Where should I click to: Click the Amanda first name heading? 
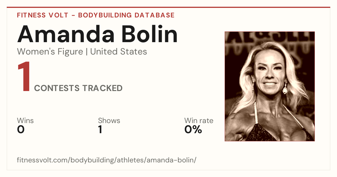[66, 34]
